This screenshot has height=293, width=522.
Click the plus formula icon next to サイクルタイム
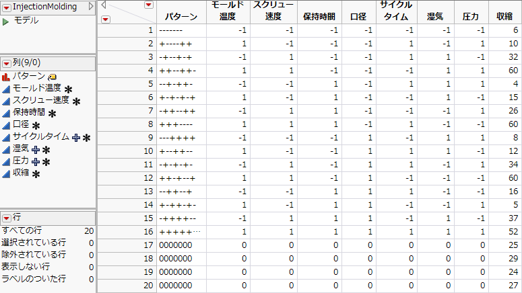(76, 138)
